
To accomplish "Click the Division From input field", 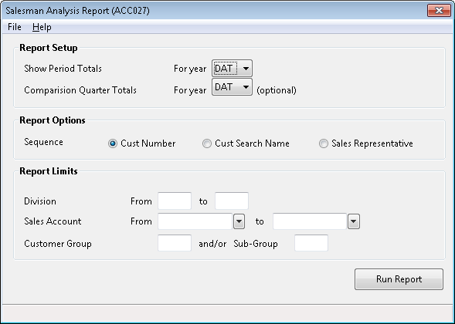I will [x=175, y=201].
